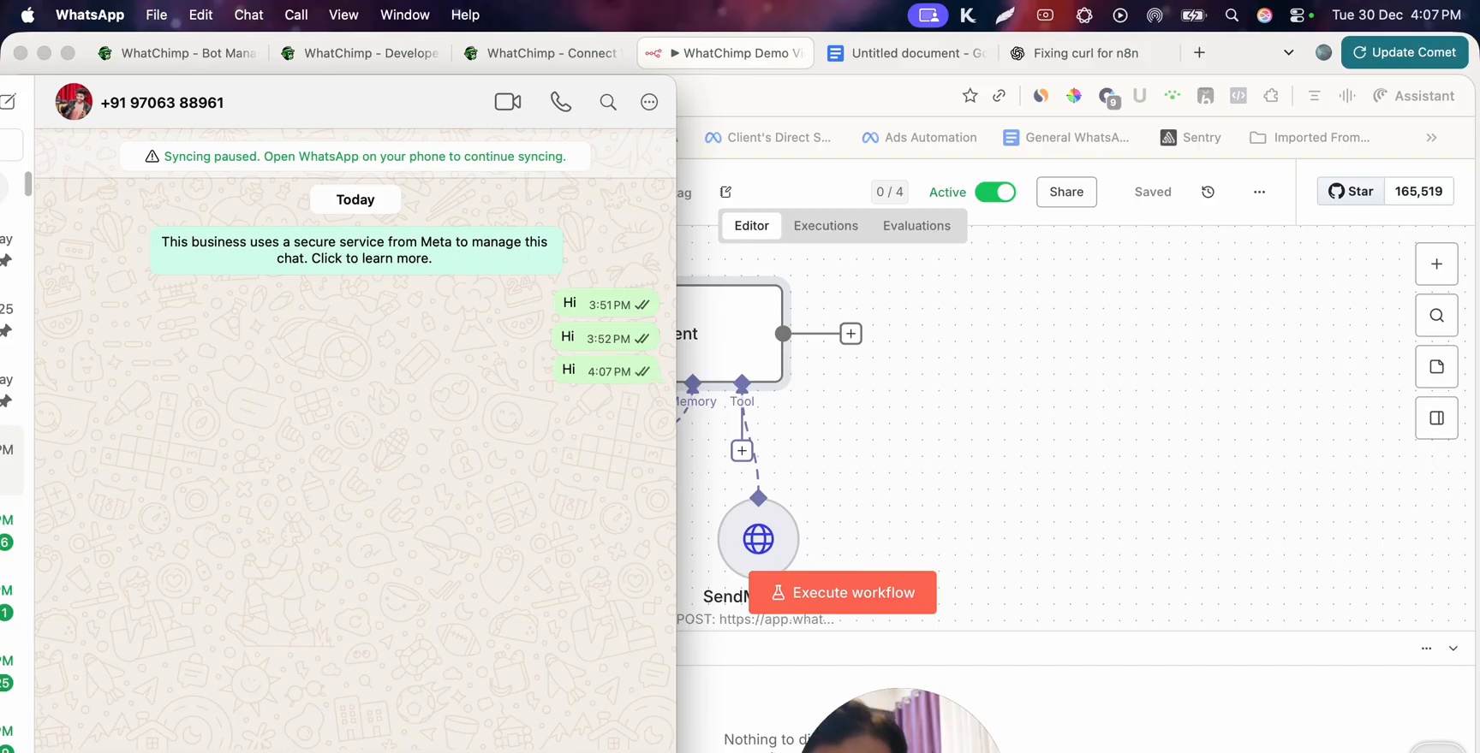Compose a new WhatsApp chat
1480x753 pixels.
click(x=9, y=102)
